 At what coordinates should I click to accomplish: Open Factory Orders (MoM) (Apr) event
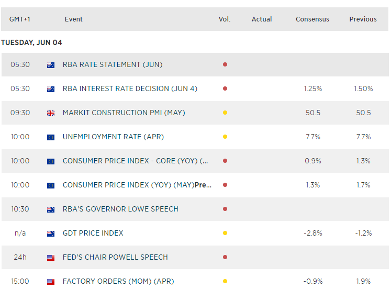(118, 282)
